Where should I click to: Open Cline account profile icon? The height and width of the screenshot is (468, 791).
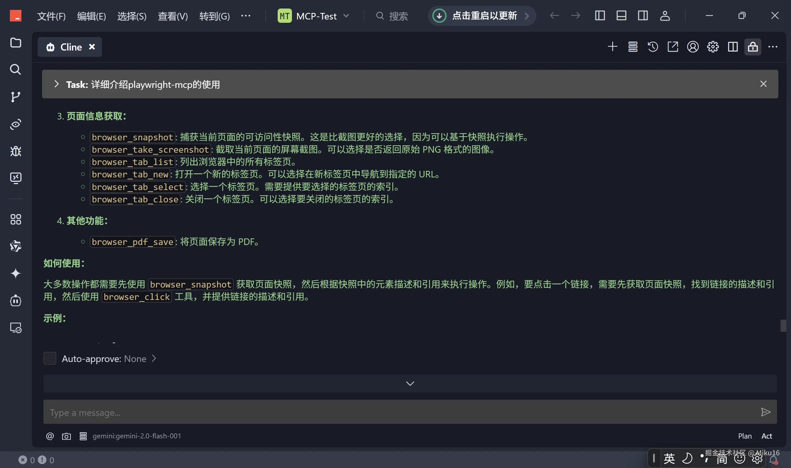pyautogui.click(x=693, y=47)
